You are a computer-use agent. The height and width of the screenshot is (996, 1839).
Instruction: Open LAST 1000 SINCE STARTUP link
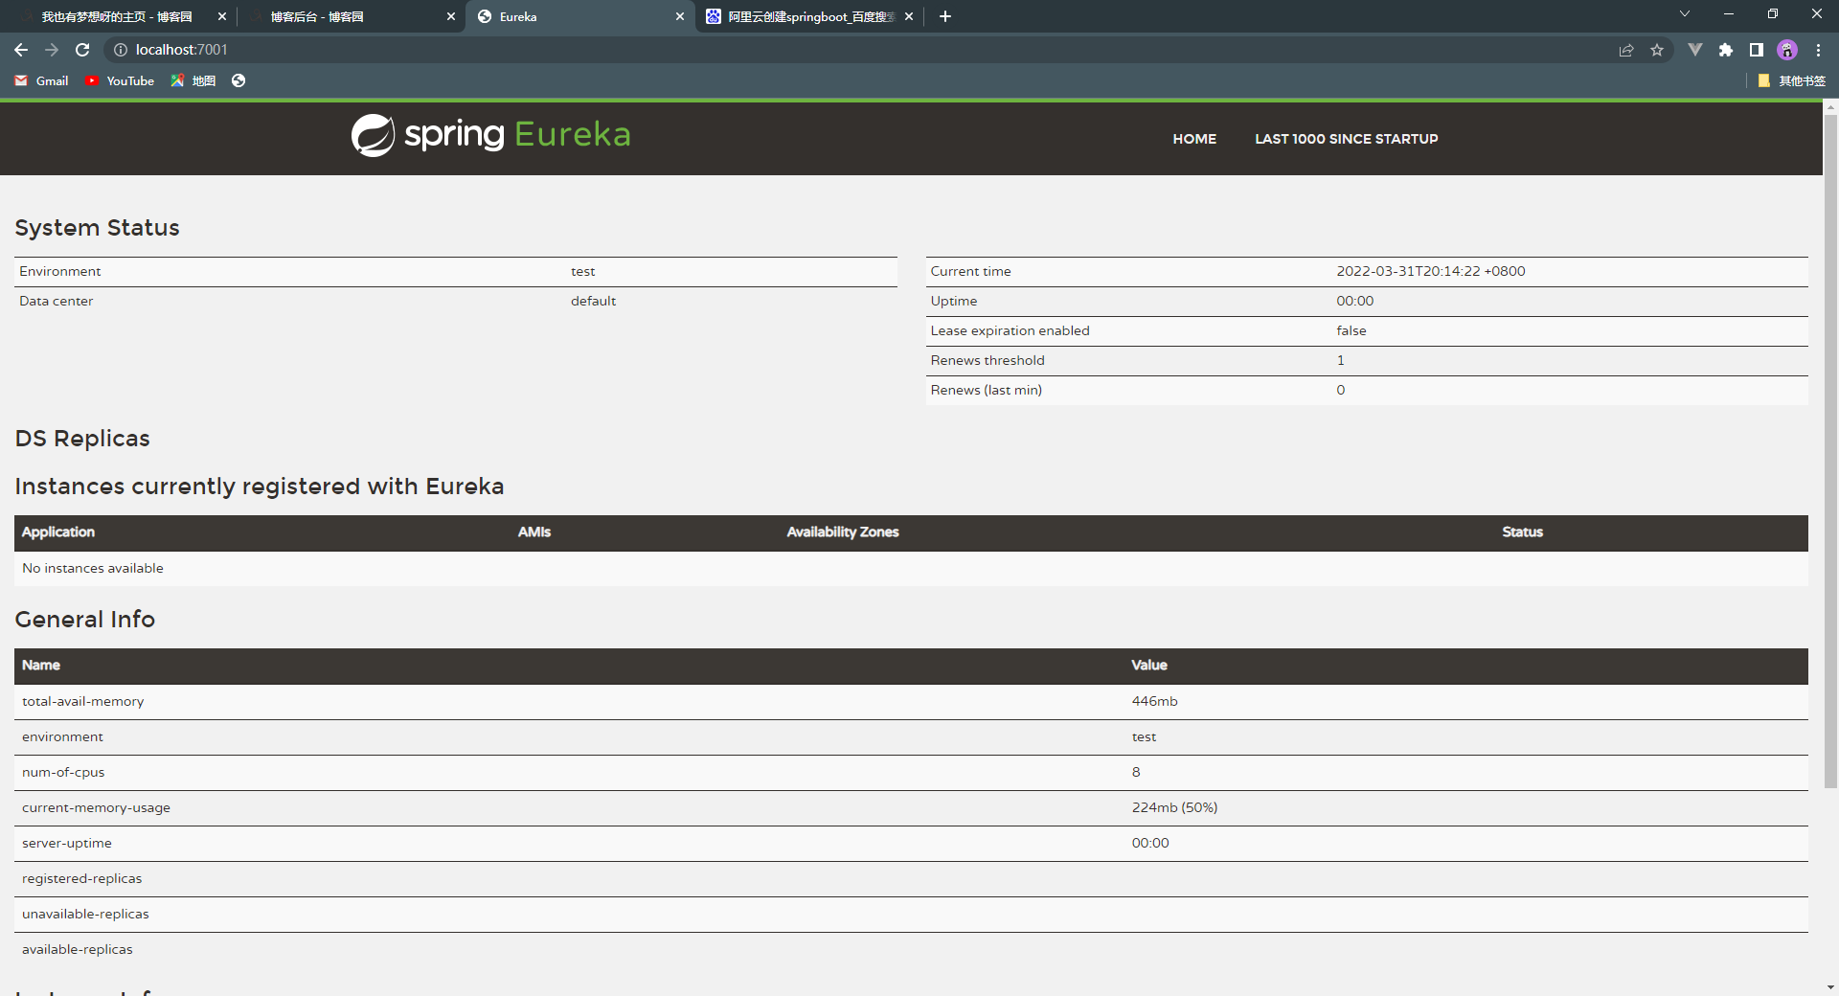[1347, 139]
